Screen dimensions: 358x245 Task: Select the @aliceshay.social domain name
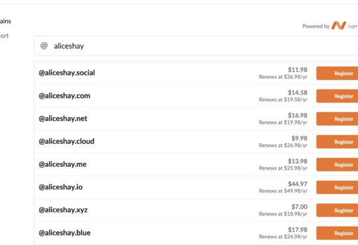click(67, 73)
